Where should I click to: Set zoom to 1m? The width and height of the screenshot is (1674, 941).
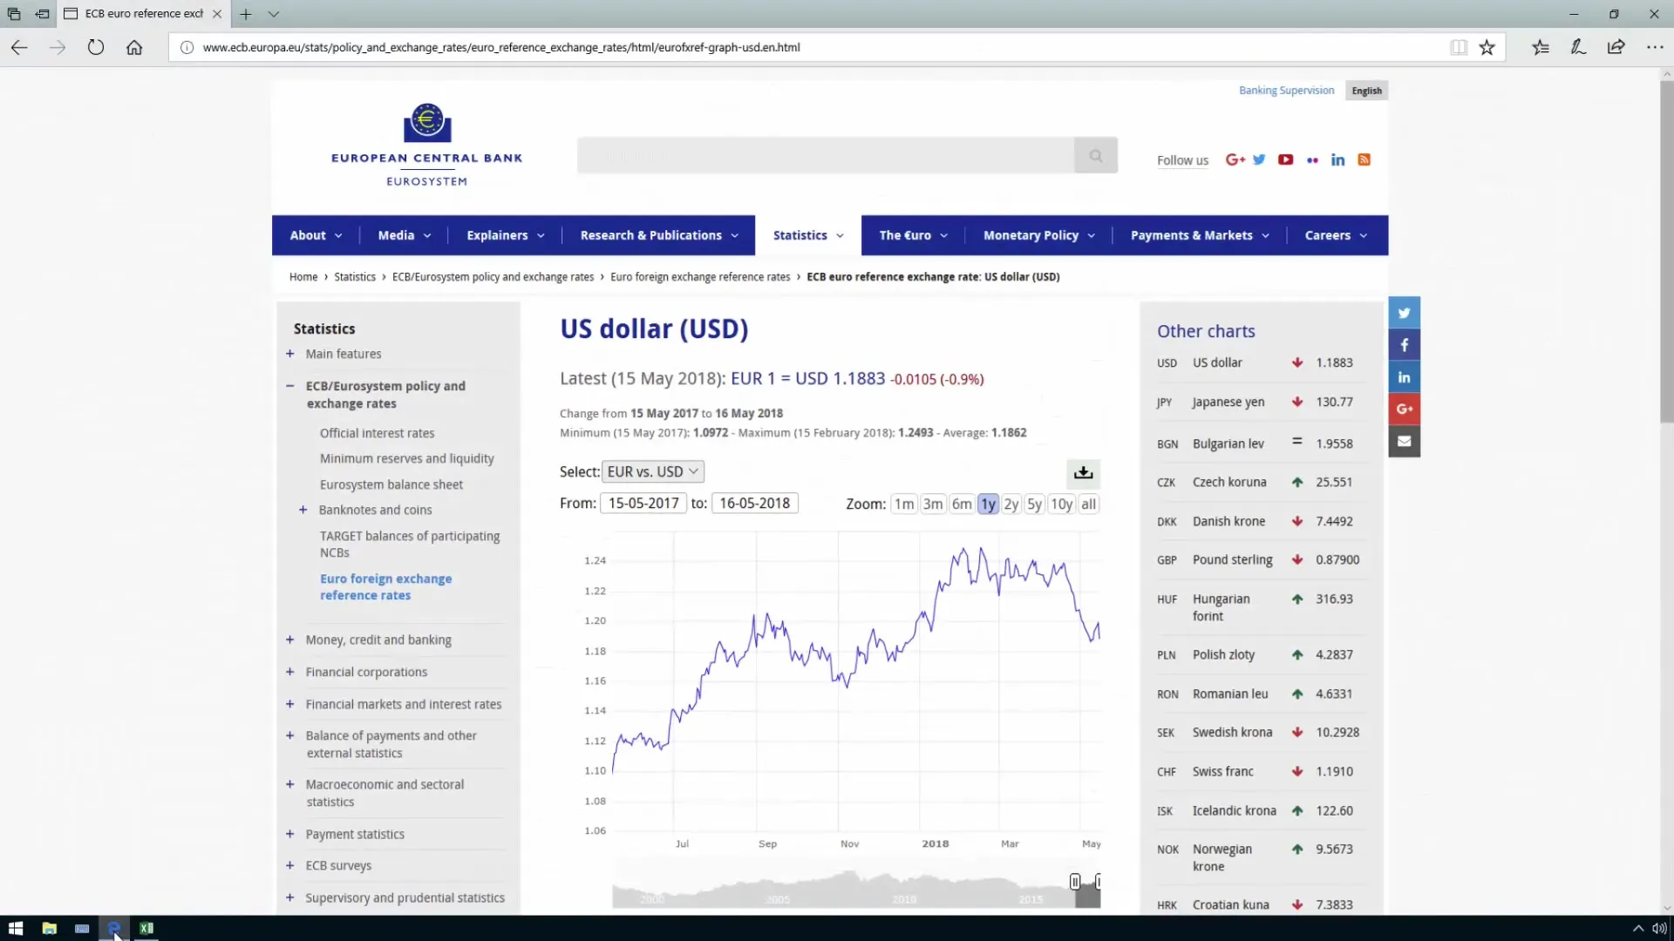point(904,504)
